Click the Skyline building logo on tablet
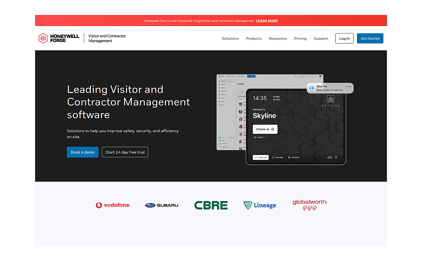422x256 pixels. point(331,101)
